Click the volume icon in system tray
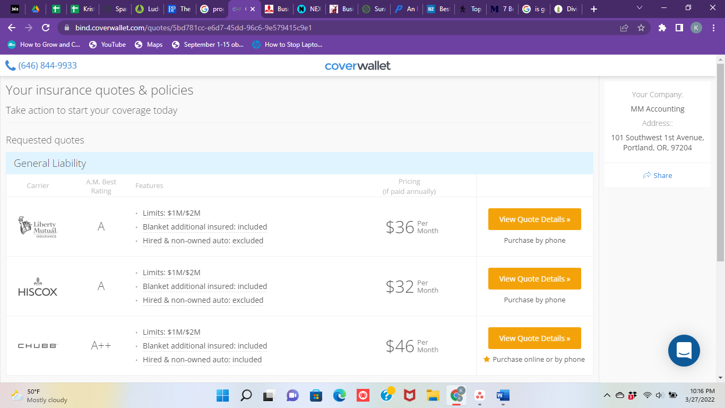 point(660,395)
